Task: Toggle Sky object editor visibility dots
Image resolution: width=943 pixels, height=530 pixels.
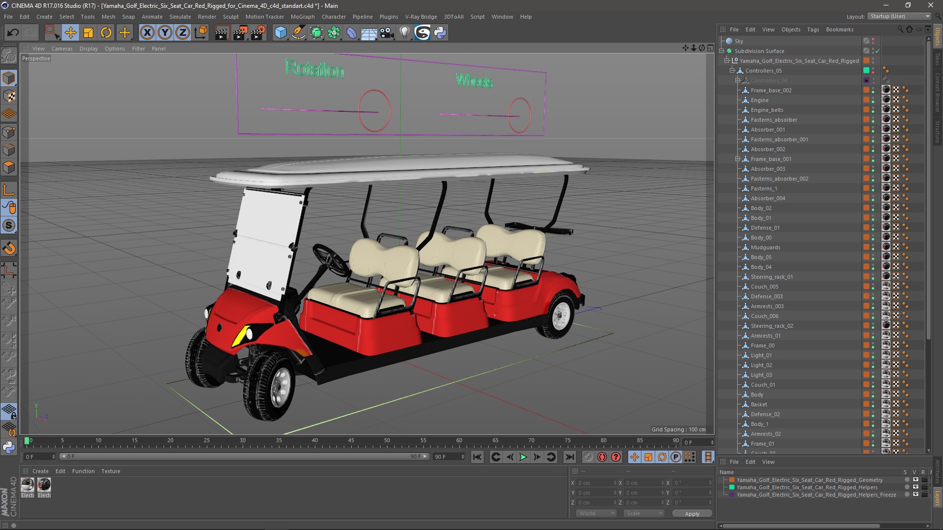Action: point(873,41)
